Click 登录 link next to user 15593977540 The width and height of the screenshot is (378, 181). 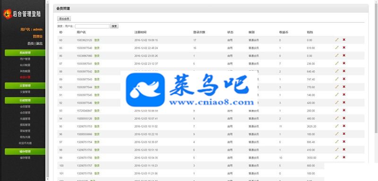[97, 48]
